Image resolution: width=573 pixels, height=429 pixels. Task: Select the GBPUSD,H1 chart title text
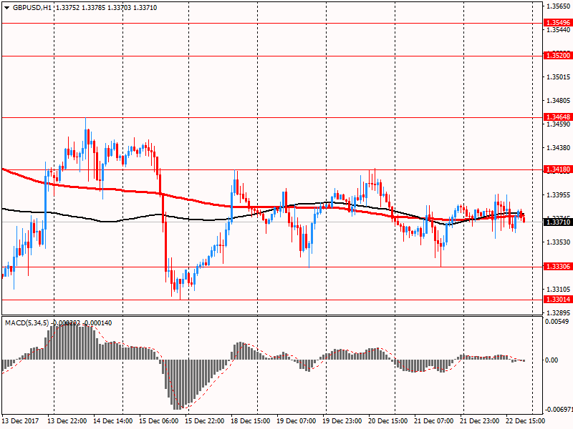[x=32, y=8]
